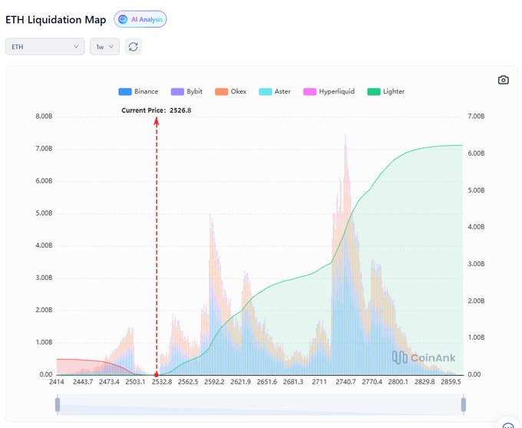Toggle Aster legend series

click(x=275, y=91)
